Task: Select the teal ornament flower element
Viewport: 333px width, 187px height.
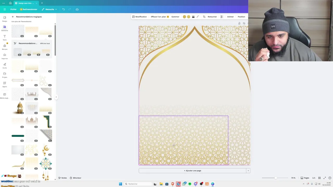Action: [x=46, y=164]
